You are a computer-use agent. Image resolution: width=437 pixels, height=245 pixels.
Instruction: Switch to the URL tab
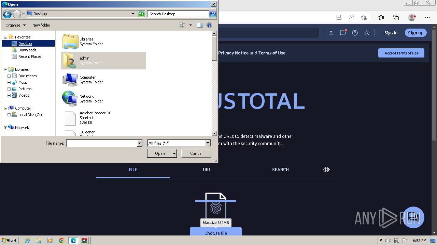207,169
